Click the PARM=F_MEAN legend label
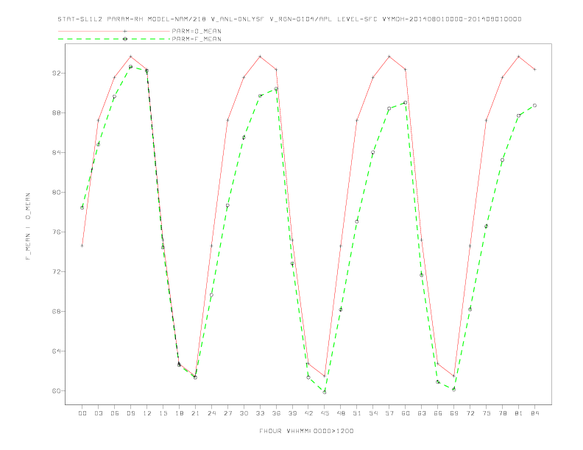Screen dimensions: 583x450 tap(197, 39)
